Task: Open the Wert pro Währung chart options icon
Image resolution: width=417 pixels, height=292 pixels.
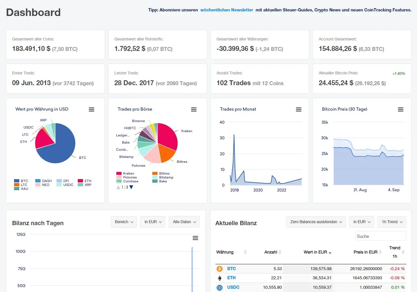Action: point(92,109)
